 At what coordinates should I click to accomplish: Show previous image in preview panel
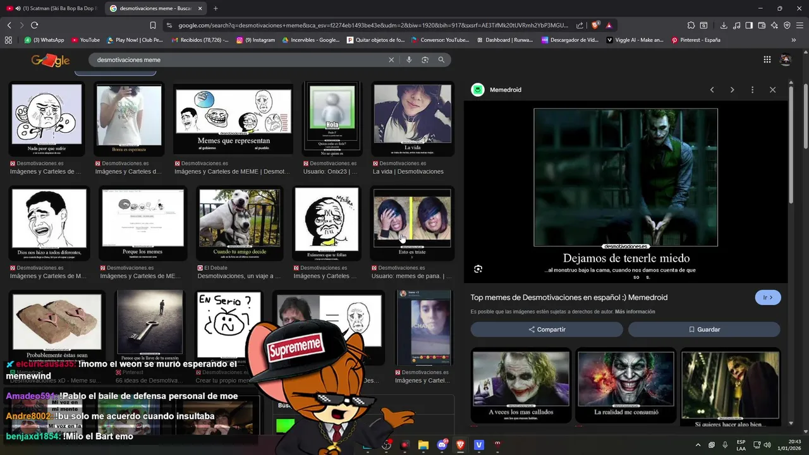tap(712, 90)
